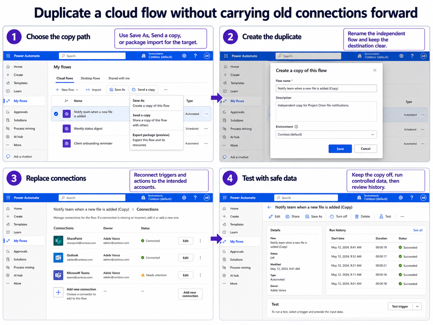Click the Outlook connector icon
The height and width of the screenshot is (325, 433).
58,257
